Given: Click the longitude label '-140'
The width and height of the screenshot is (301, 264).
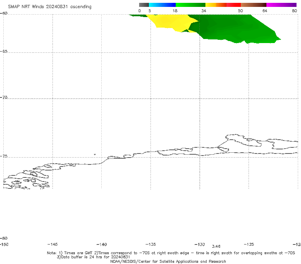Looking at the screenshot, I should tap(102, 245).
